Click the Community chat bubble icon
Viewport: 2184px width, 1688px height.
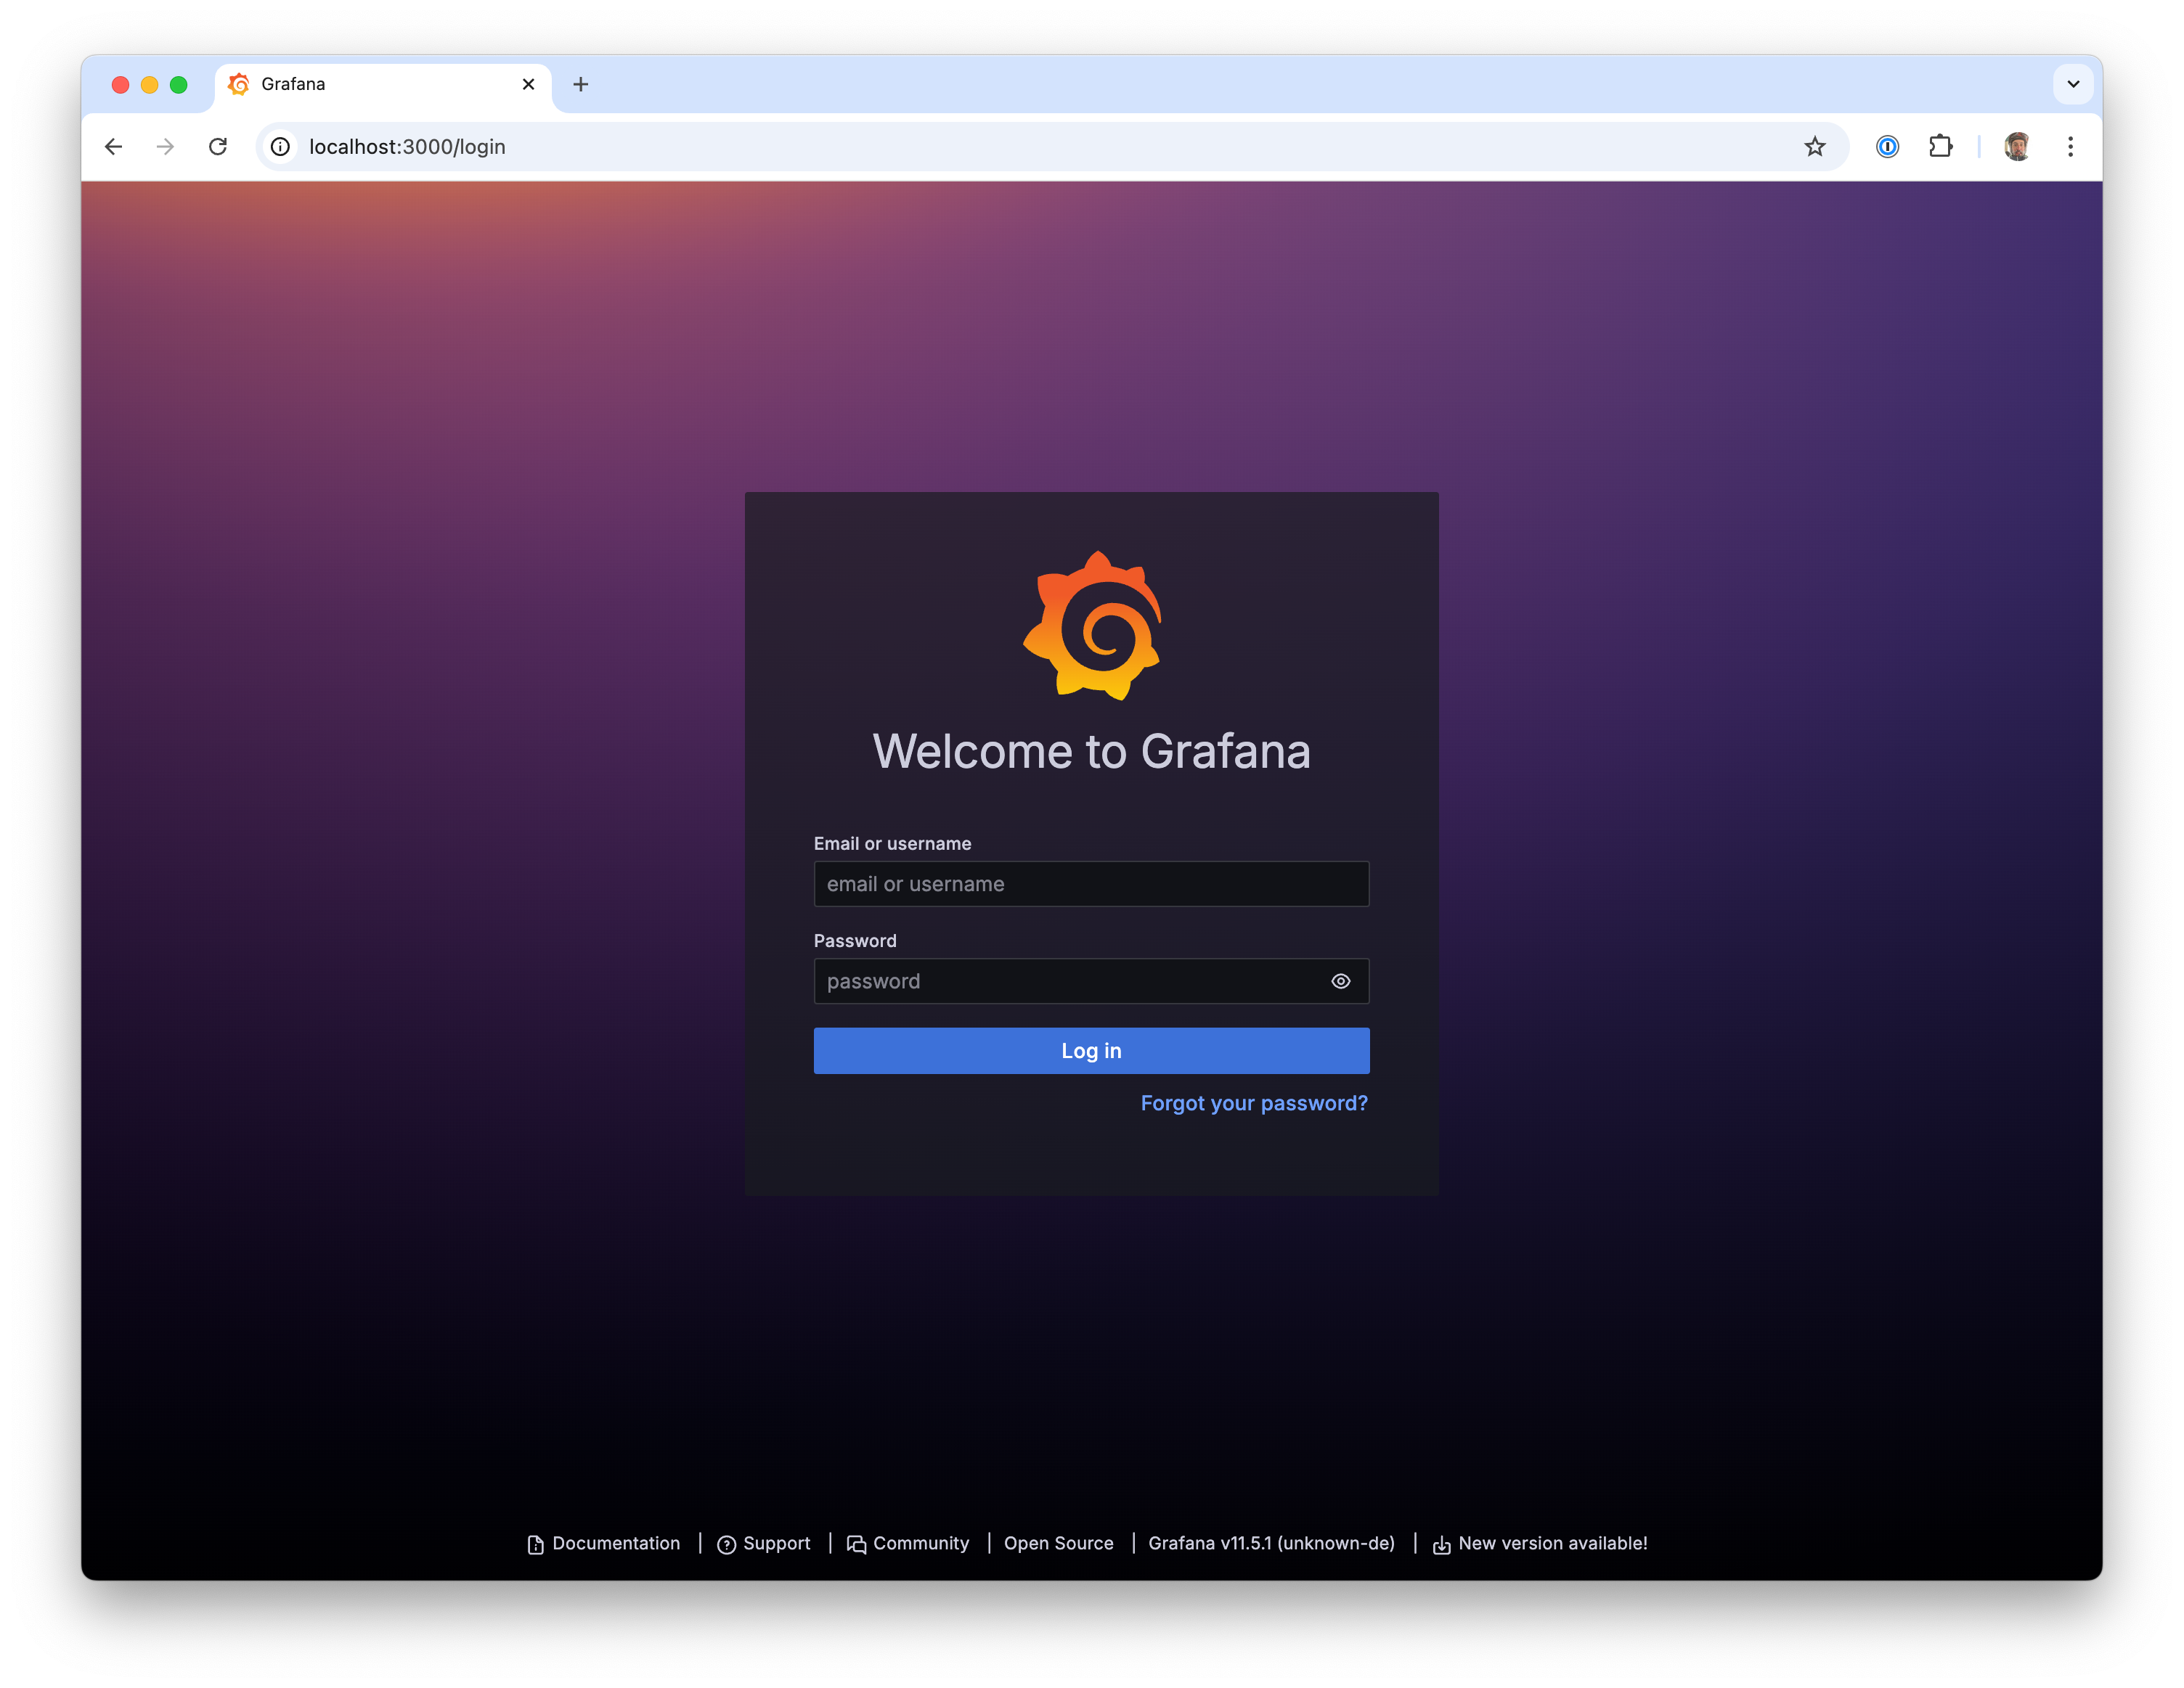pyautogui.click(x=856, y=1544)
